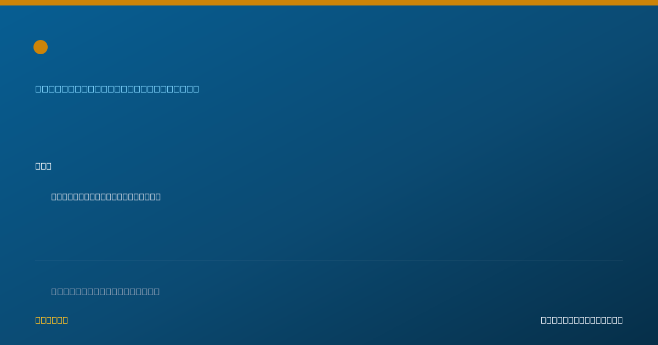Viewport: 658px width, 345px height.
Task: Click the indented line beneath the white heading
Action: [106, 197]
